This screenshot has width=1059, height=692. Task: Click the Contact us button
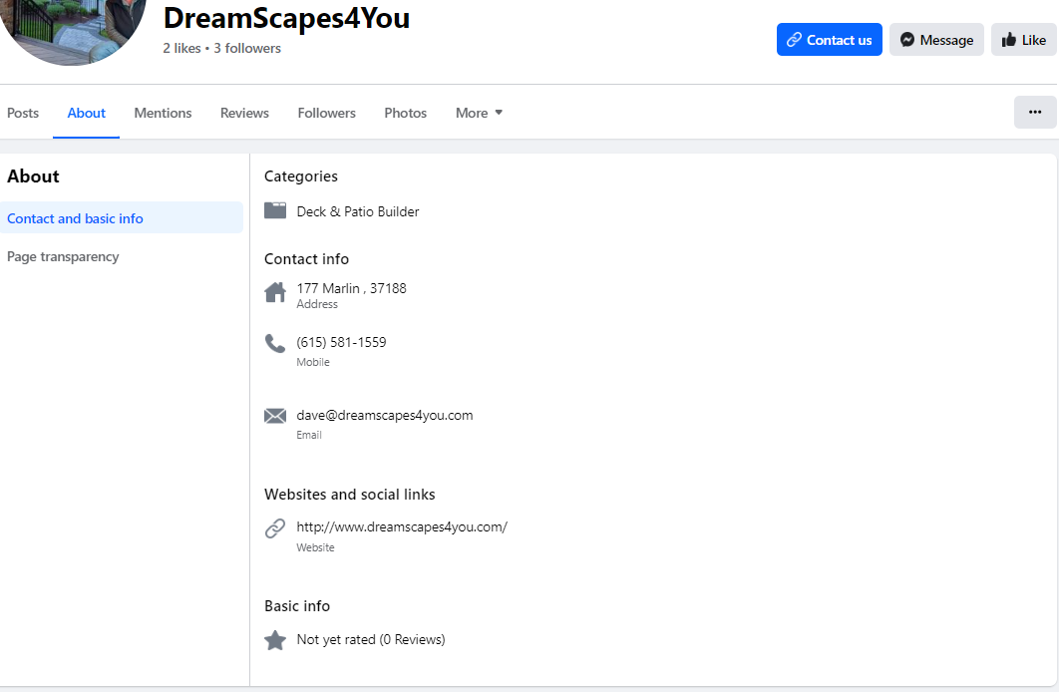pos(829,40)
